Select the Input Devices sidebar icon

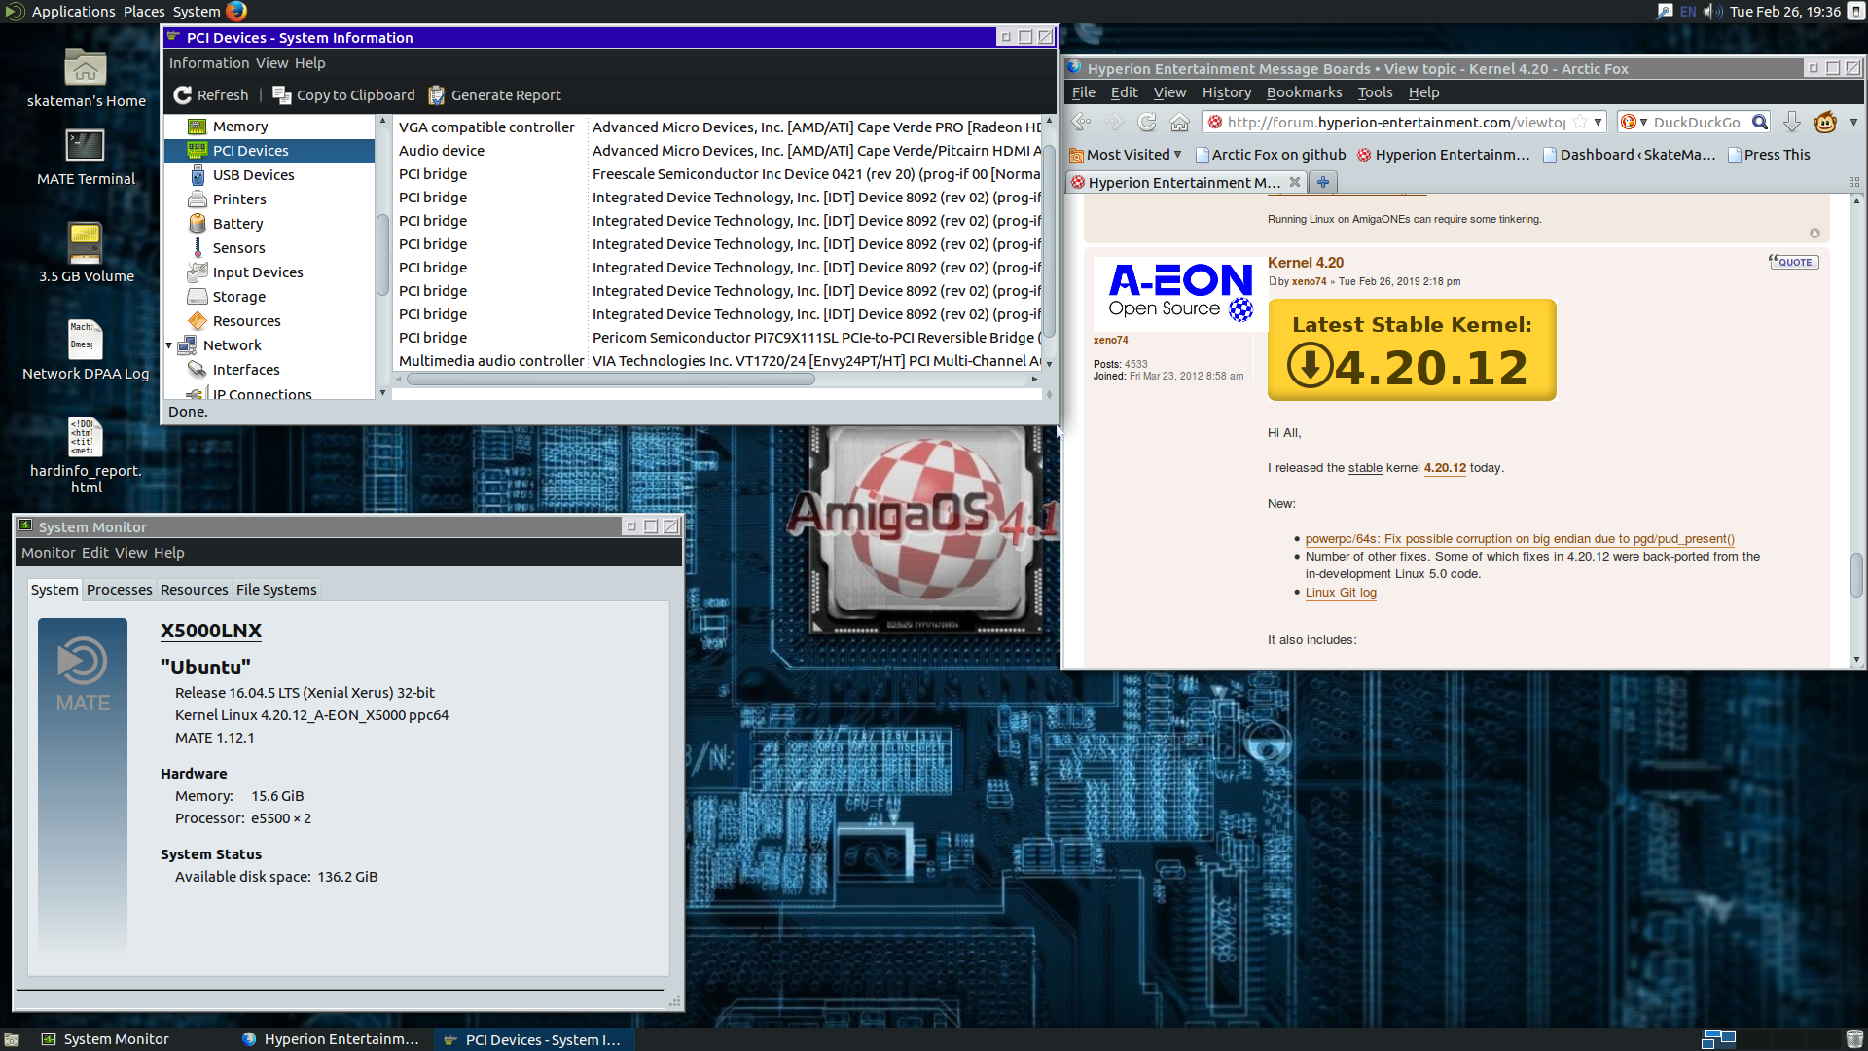tap(198, 272)
